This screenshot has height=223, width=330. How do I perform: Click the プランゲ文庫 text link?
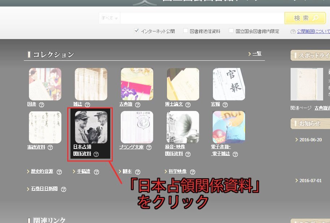(x=132, y=147)
